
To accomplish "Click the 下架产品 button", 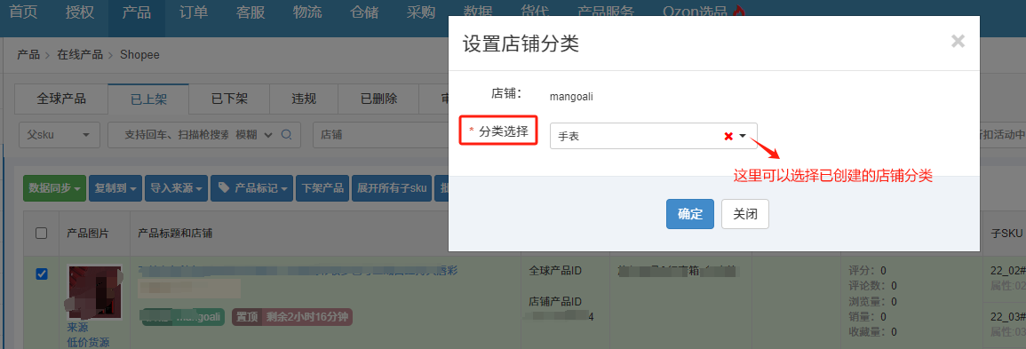I will pos(322,188).
